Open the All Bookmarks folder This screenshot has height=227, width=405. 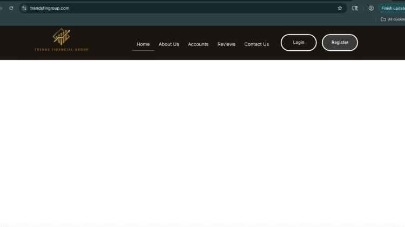click(393, 19)
